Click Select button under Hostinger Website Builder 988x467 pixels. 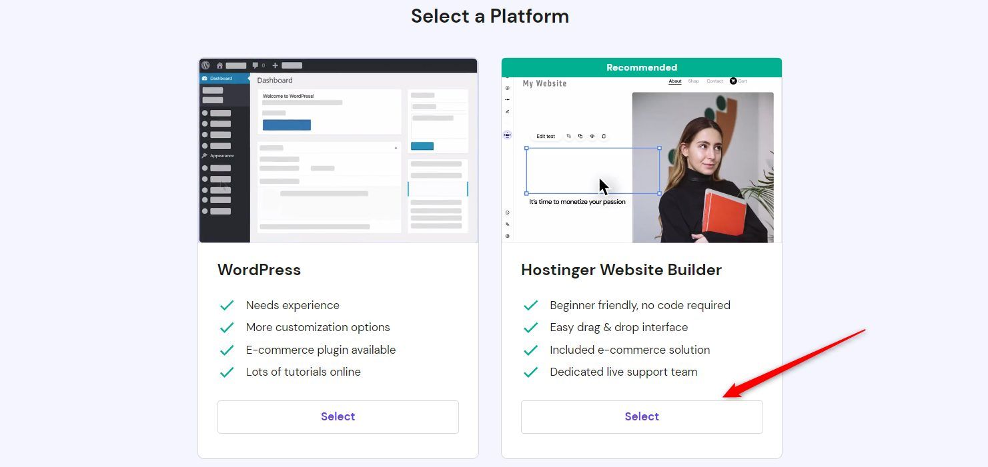click(642, 417)
